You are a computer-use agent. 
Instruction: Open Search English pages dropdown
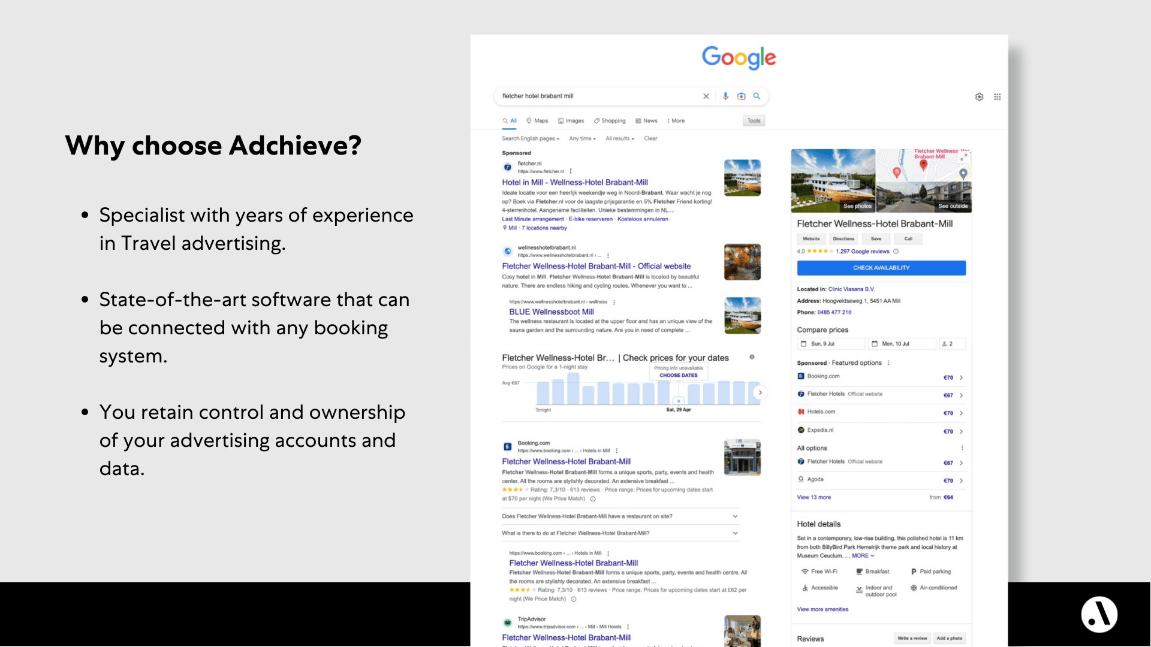point(531,138)
